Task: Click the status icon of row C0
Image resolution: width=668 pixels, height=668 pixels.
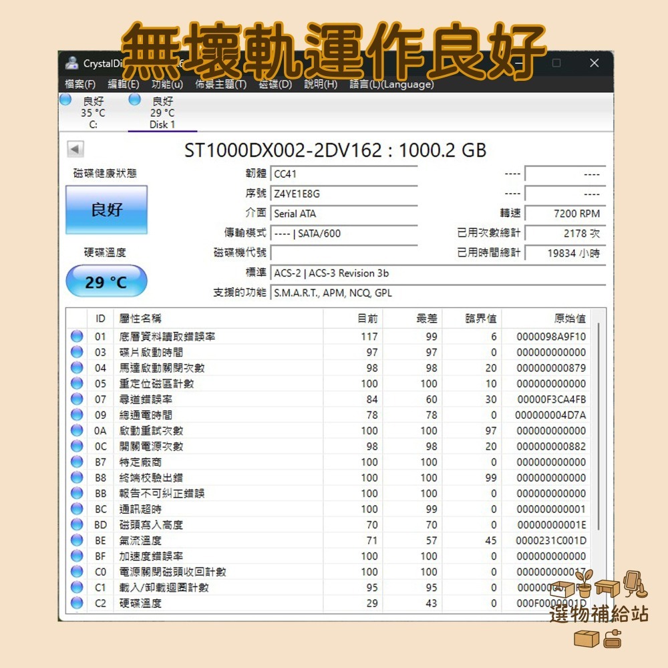Action: (77, 572)
